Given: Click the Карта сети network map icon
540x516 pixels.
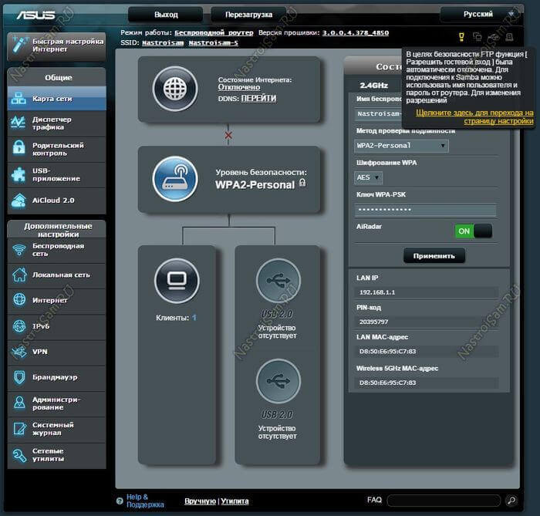Looking at the screenshot, I should pos(19,99).
